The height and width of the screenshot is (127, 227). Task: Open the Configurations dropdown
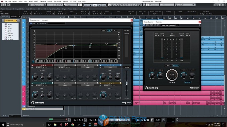(x=36, y=5)
